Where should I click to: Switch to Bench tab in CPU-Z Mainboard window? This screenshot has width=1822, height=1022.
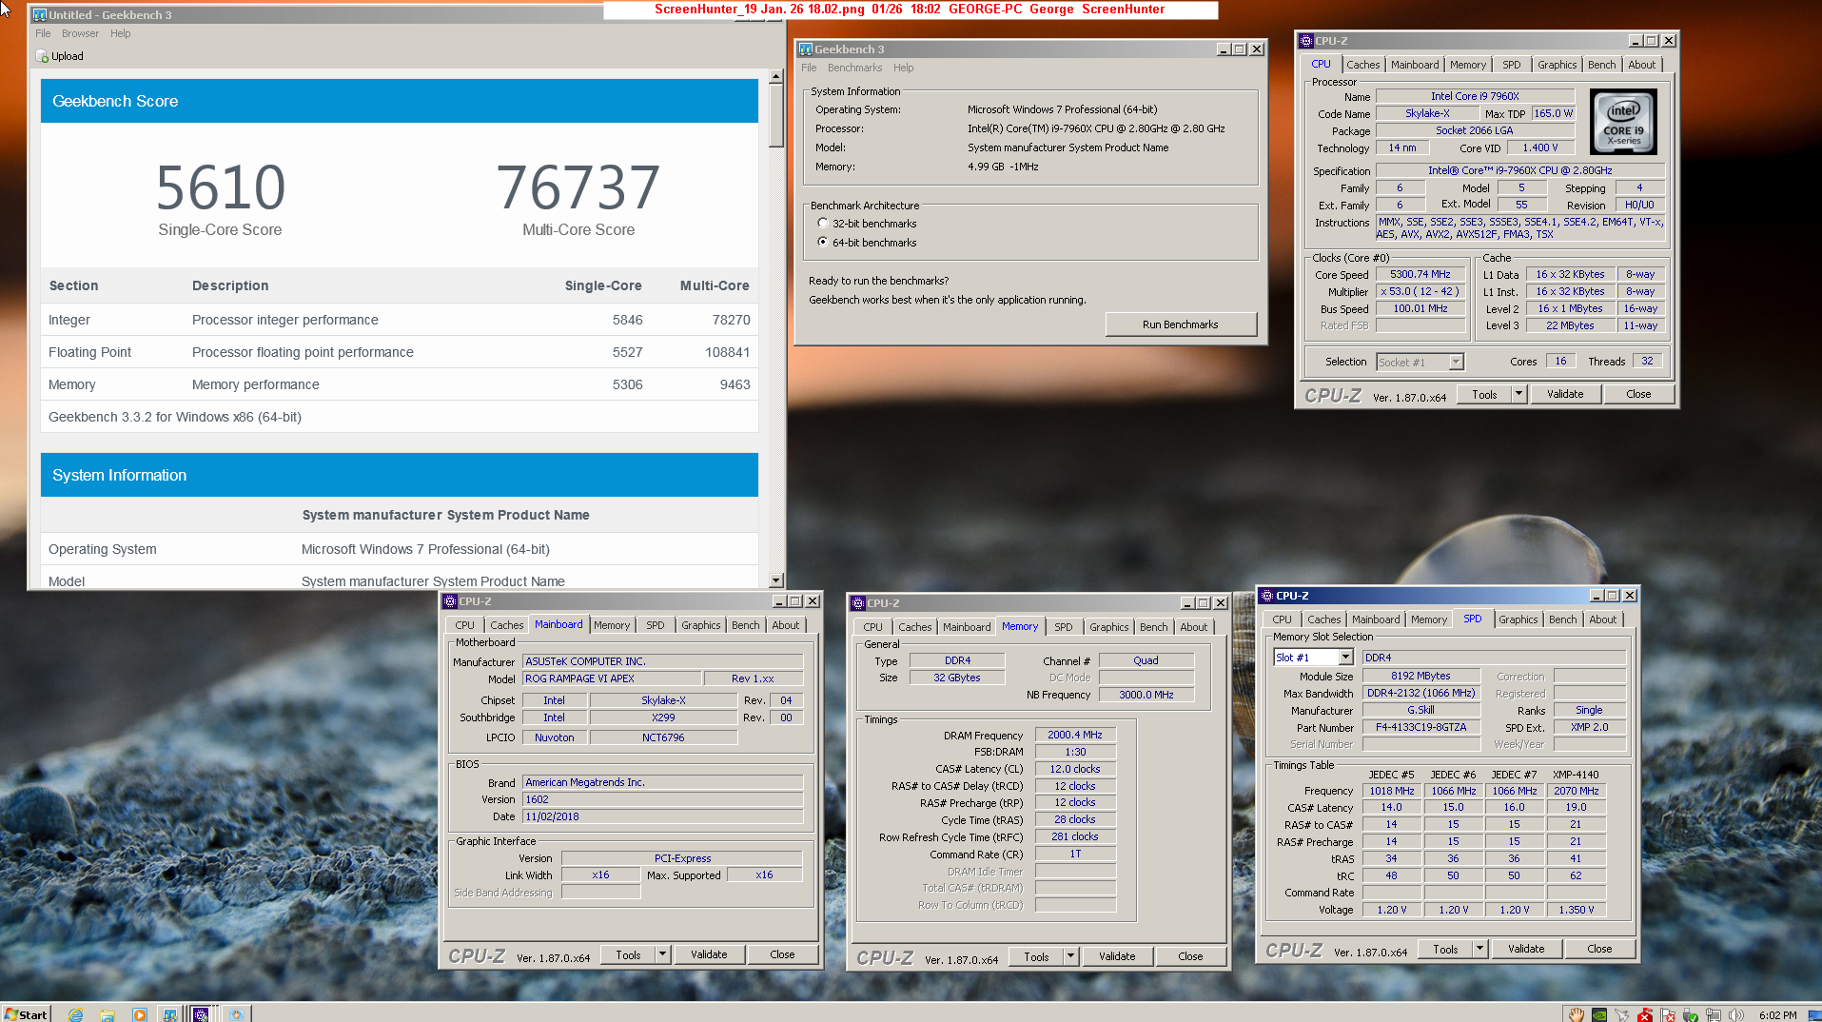(x=745, y=625)
